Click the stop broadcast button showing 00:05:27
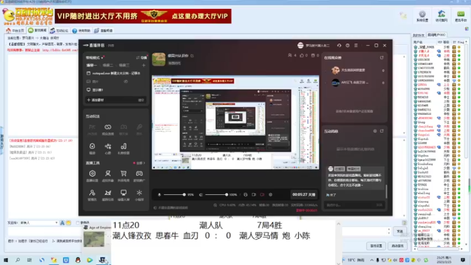Screen dimensions: 471x265 [304, 195]
